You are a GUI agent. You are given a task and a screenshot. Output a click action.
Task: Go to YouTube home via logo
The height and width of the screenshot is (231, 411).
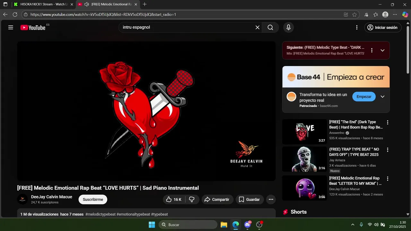click(x=33, y=28)
